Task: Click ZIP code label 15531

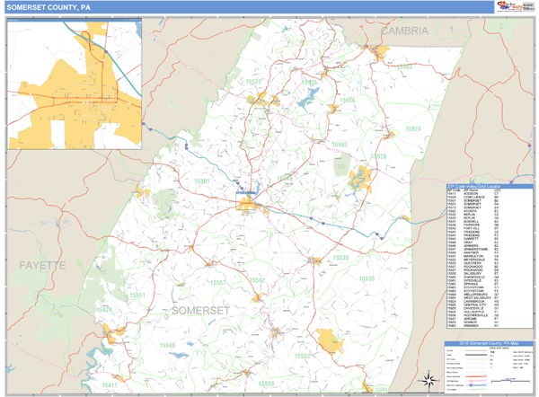Action: coord(253,82)
